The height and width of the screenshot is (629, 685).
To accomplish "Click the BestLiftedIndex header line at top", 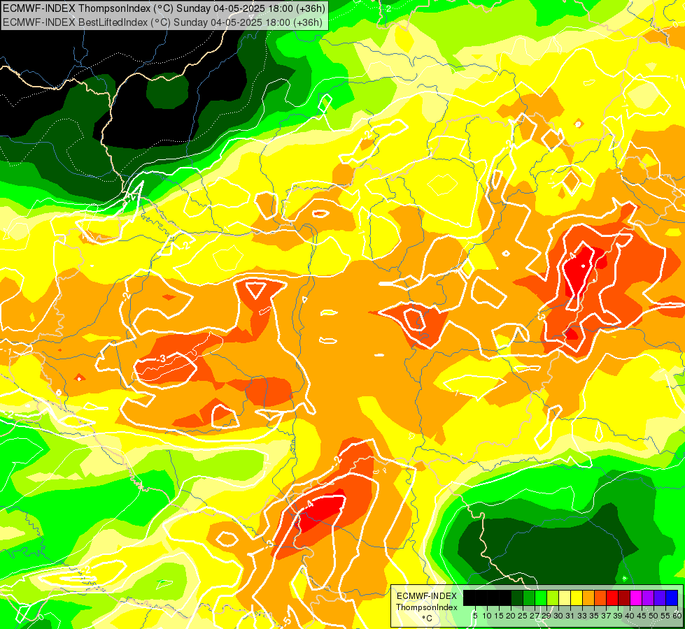I will pyautogui.click(x=162, y=22).
